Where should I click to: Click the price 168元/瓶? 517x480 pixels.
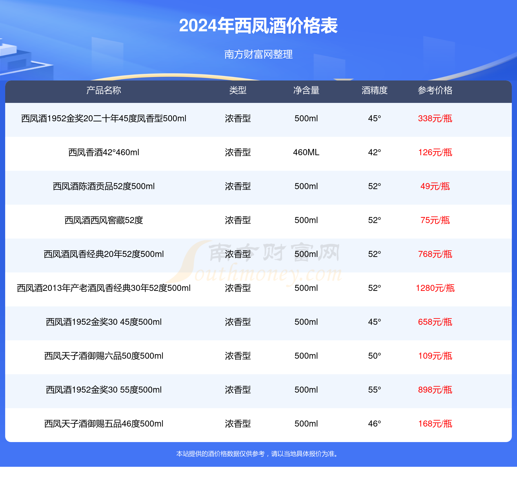435,424
